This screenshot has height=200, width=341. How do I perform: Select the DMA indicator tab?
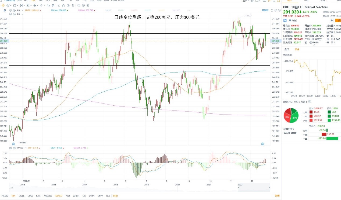pyautogui.click(x=92, y=196)
